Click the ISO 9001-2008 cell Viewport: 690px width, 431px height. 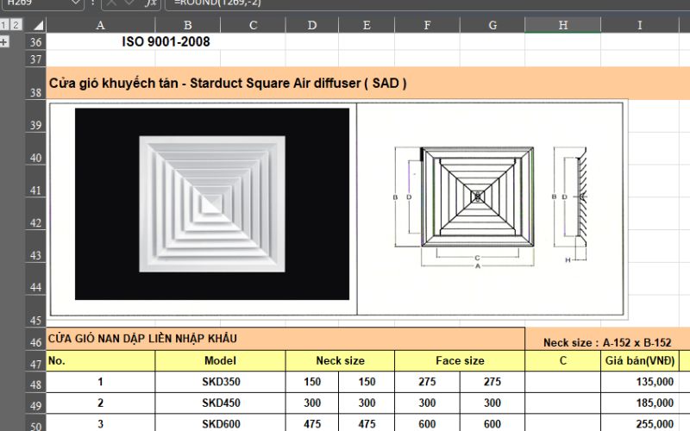coord(166,41)
